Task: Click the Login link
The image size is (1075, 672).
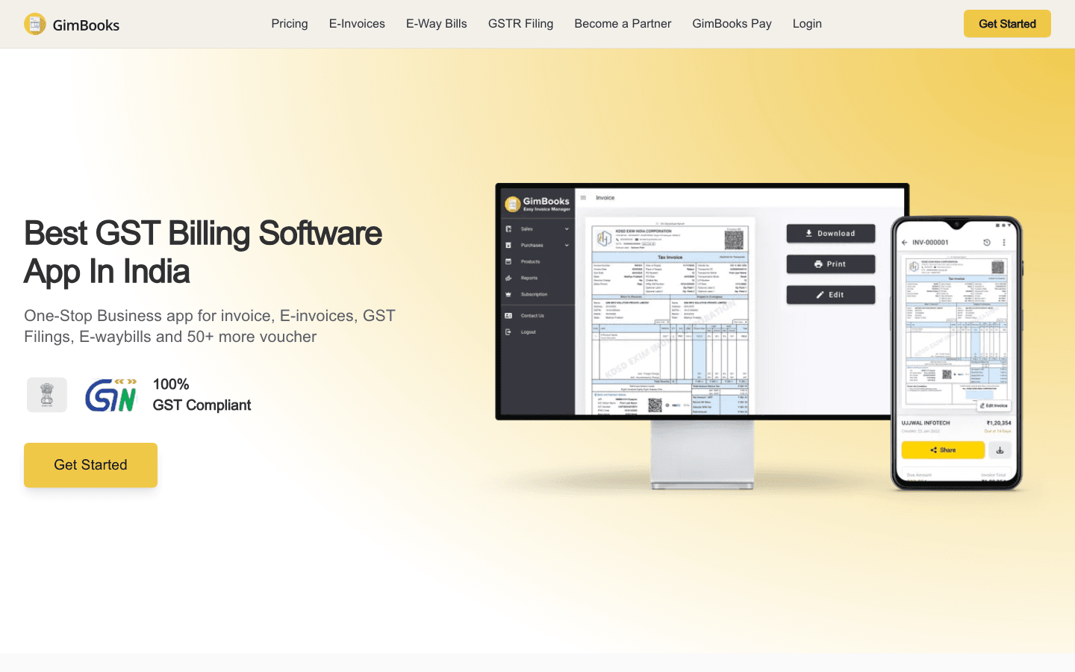Action: coord(807,24)
